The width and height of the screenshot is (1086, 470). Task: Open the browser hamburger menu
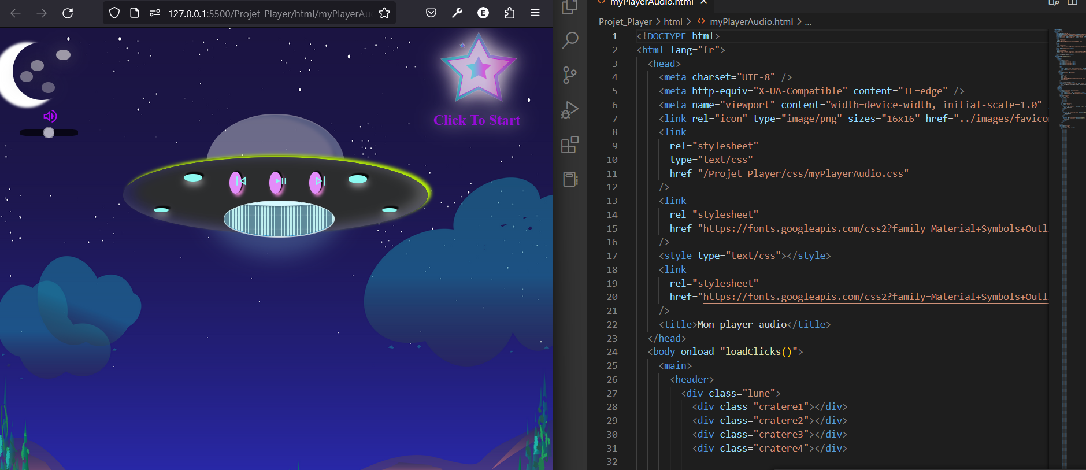click(535, 13)
